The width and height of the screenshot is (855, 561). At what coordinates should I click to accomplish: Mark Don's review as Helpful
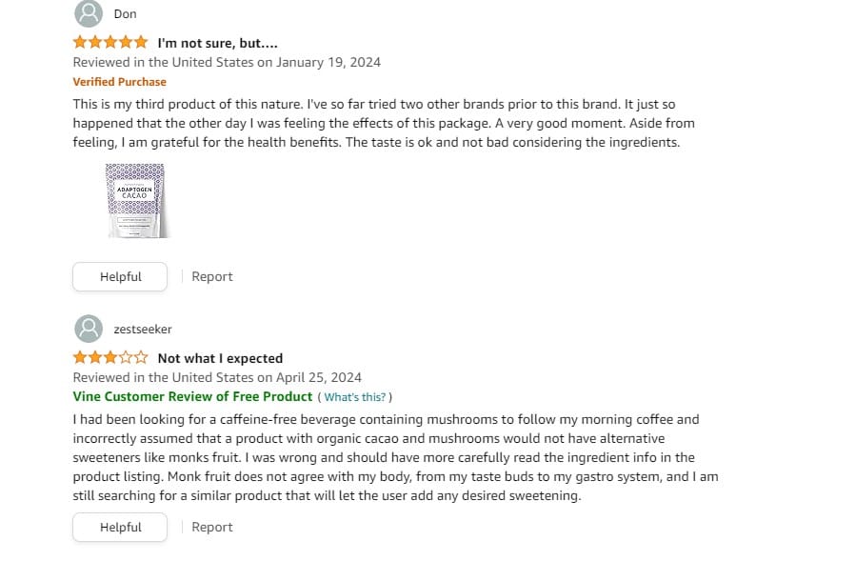click(x=120, y=276)
